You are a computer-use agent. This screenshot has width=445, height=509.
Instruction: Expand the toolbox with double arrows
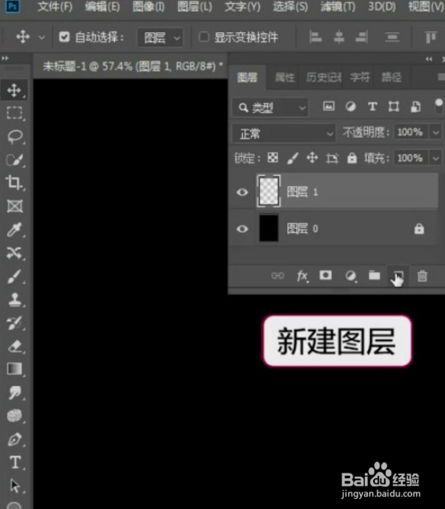coord(5,59)
